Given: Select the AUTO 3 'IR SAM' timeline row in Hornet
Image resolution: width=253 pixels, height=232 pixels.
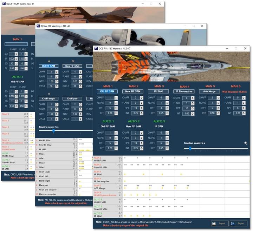Looking at the screenshot, I should pos(171,214).
